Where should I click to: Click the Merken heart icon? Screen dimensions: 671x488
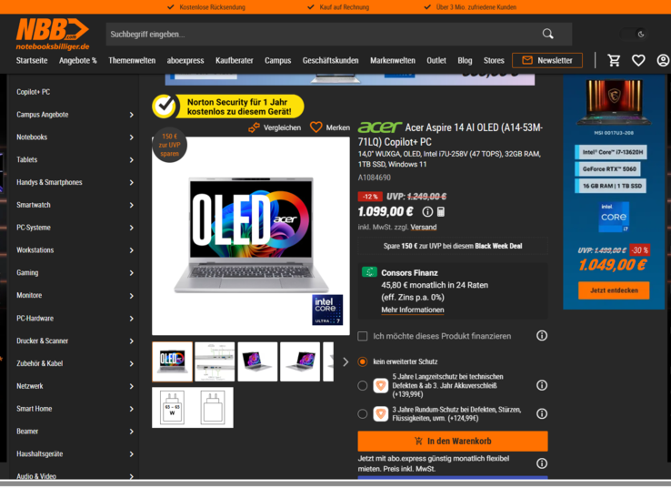(x=316, y=127)
